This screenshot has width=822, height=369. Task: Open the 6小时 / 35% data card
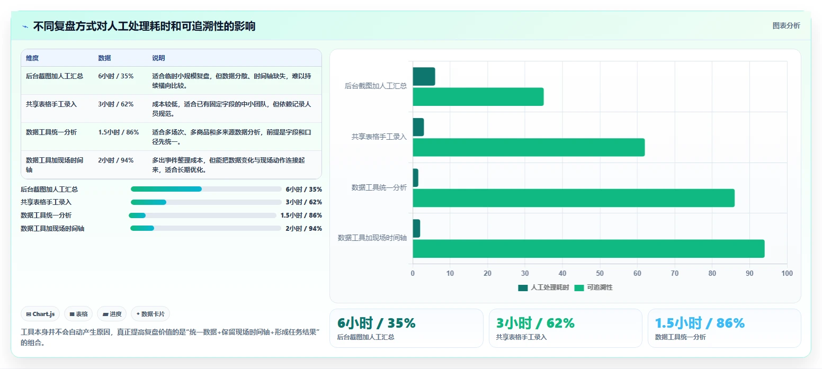tap(406, 328)
